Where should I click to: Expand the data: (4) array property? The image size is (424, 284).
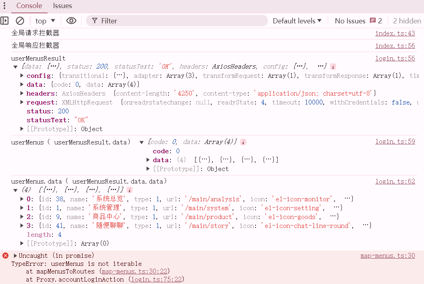(x=148, y=160)
